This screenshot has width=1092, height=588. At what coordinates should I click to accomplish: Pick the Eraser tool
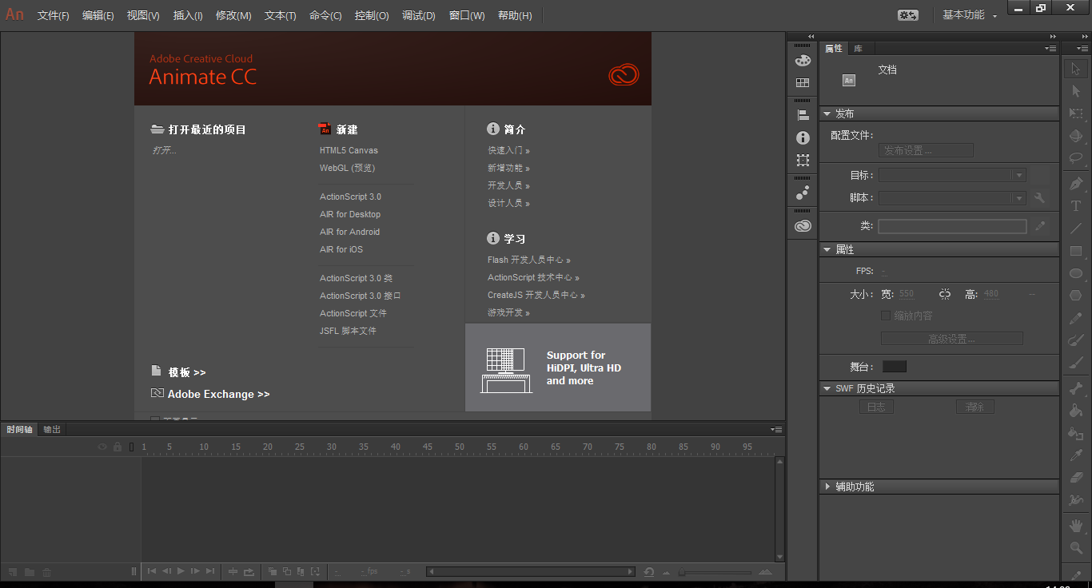tap(1076, 477)
